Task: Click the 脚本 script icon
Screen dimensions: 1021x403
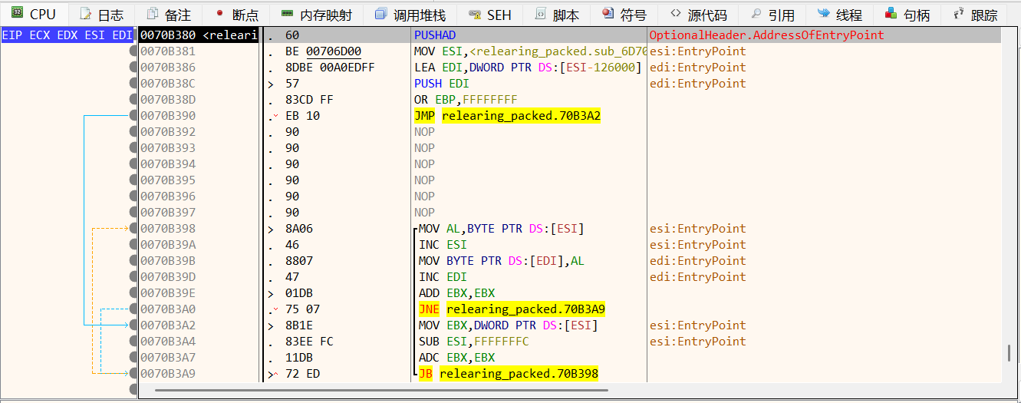Action: [x=541, y=14]
